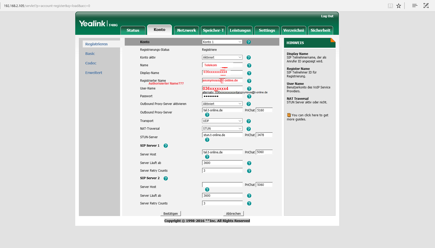
Task: Open Konto aktiv dropdown
Action: 222,57
